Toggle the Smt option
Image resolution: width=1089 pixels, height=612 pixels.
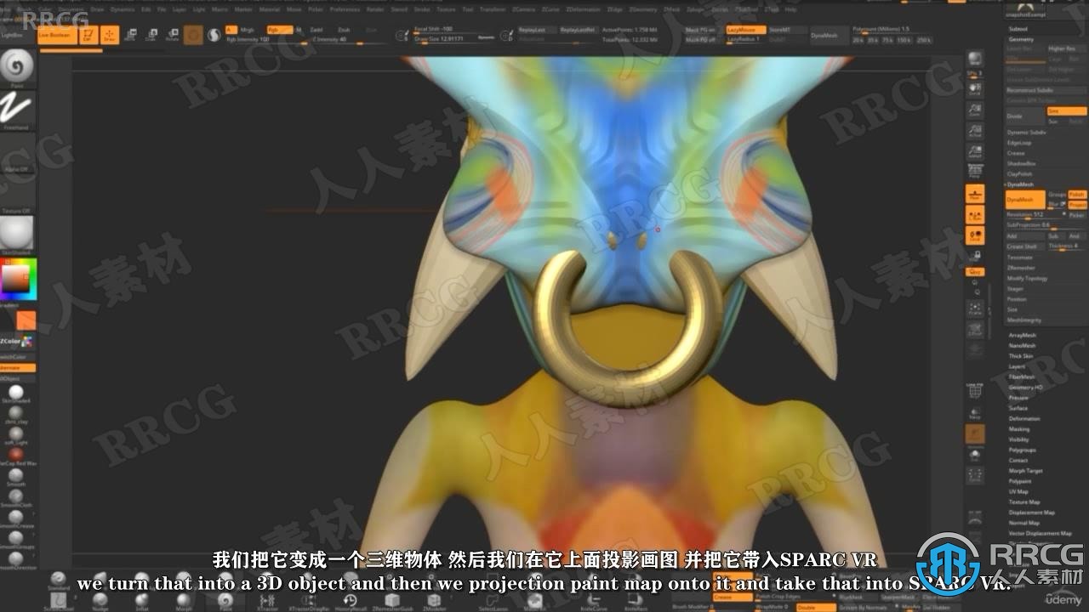point(1066,111)
